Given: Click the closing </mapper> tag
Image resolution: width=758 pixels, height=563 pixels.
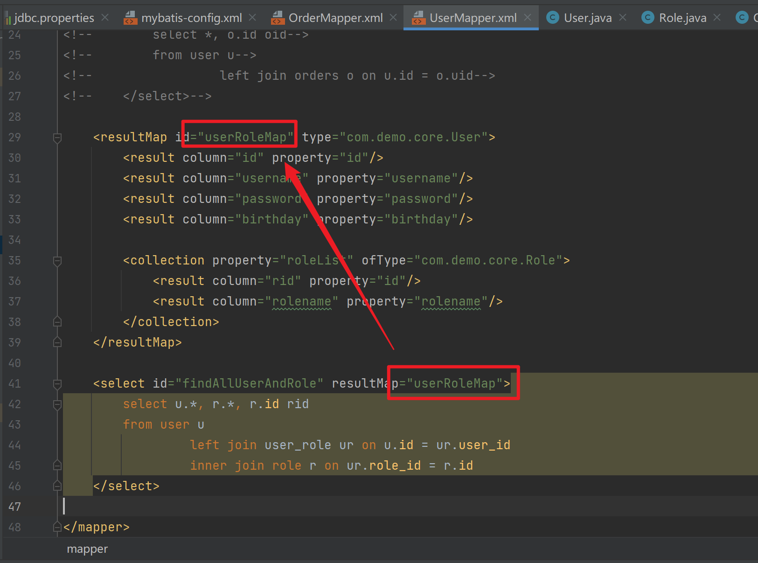Looking at the screenshot, I should tap(97, 527).
